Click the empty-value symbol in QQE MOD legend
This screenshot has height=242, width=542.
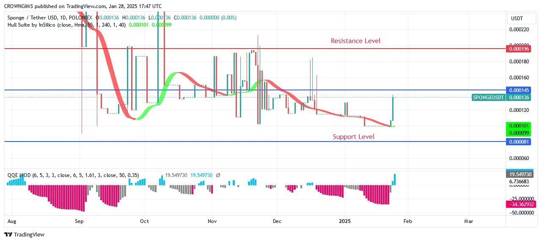click(x=218, y=175)
